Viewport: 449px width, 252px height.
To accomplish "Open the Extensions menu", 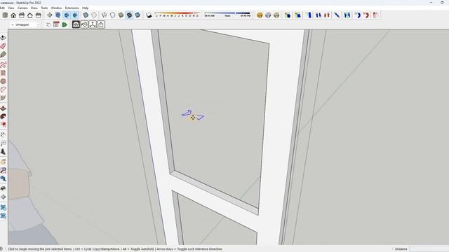I will [x=72, y=8].
